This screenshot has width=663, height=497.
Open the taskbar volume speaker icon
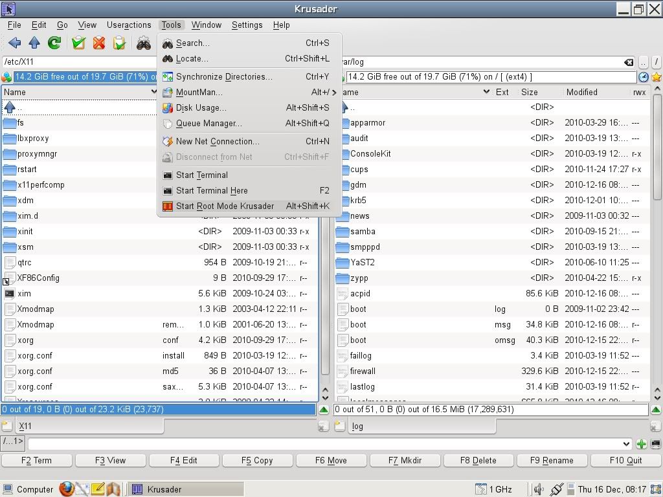tap(538, 489)
